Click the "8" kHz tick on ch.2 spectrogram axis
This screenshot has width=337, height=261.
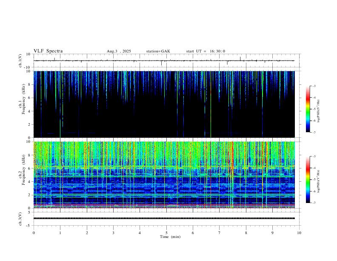[x=29, y=155]
